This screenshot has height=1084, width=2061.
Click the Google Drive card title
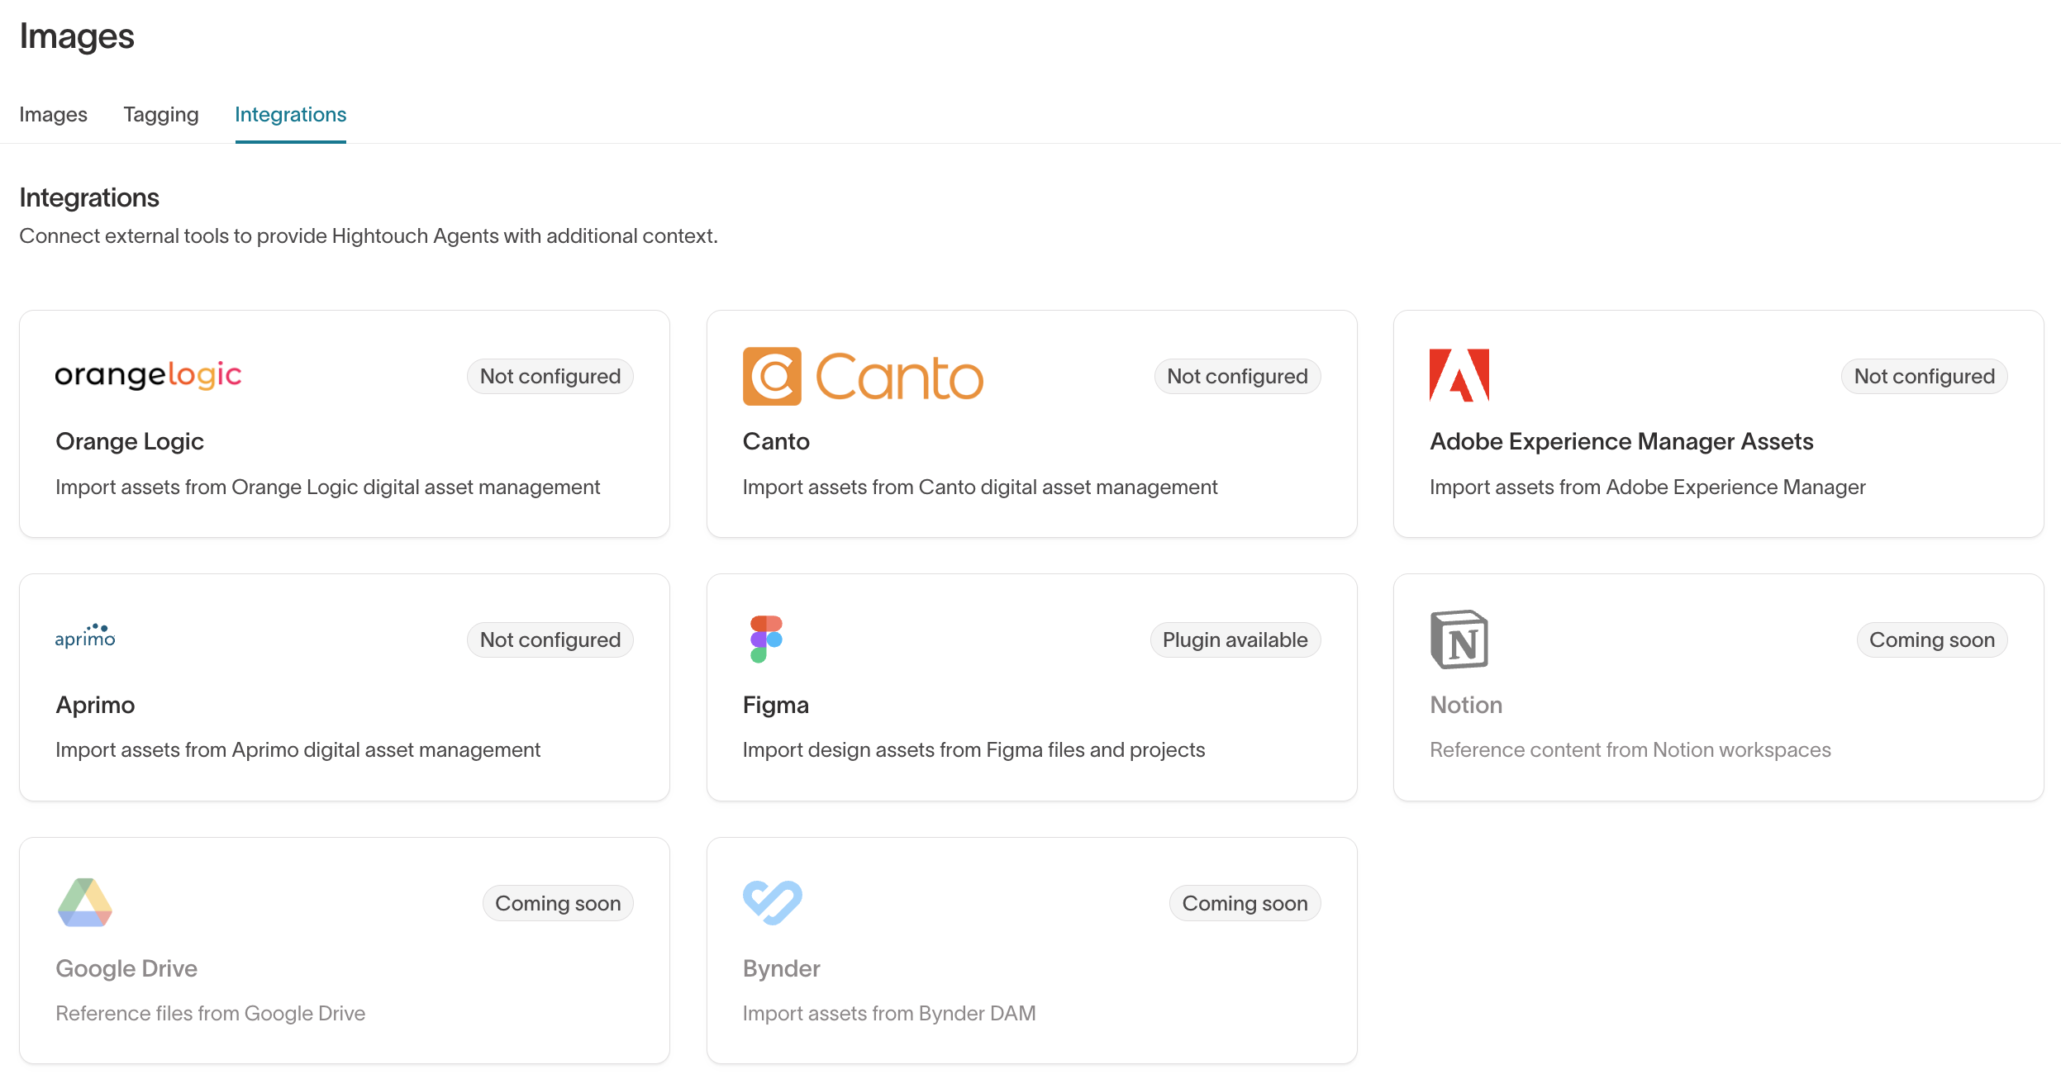coord(126,968)
